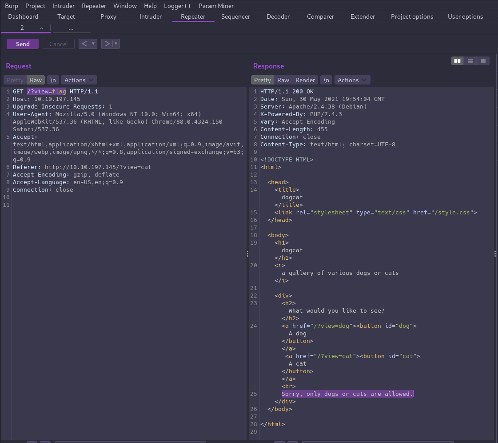
Task: Switch Request view to Raw
Action: tap(36, 80)
